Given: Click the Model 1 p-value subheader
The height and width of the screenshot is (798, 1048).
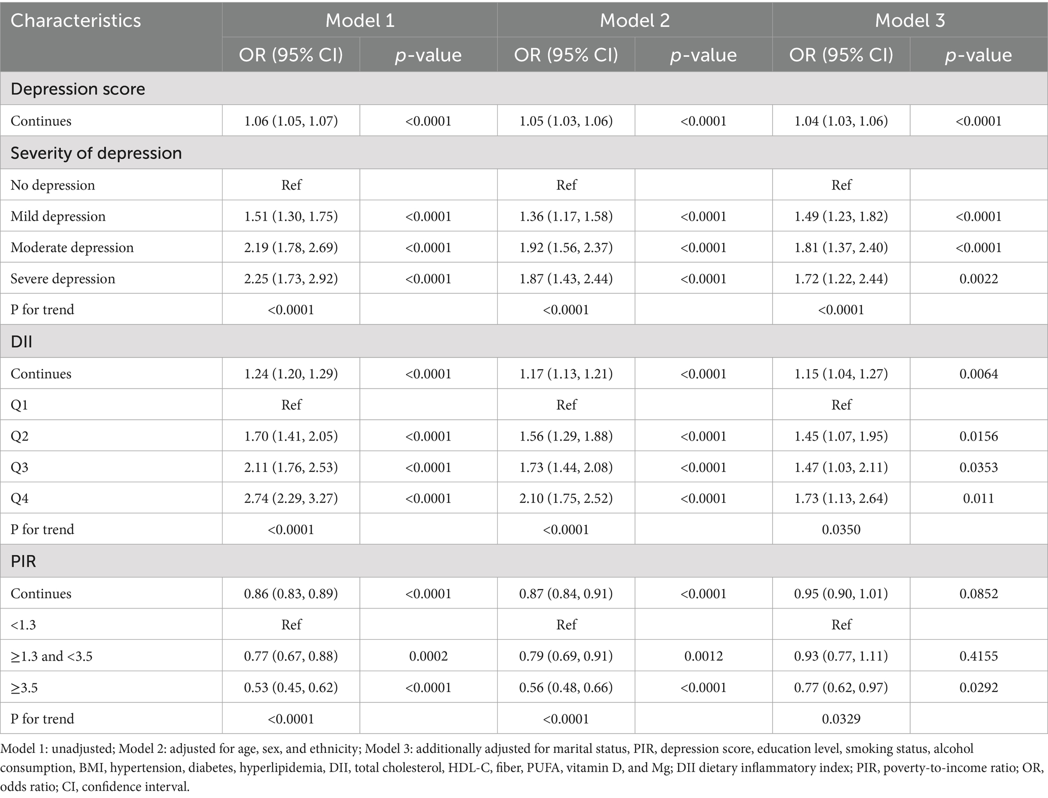Looking at the screenshot, I should pos(428,54).
